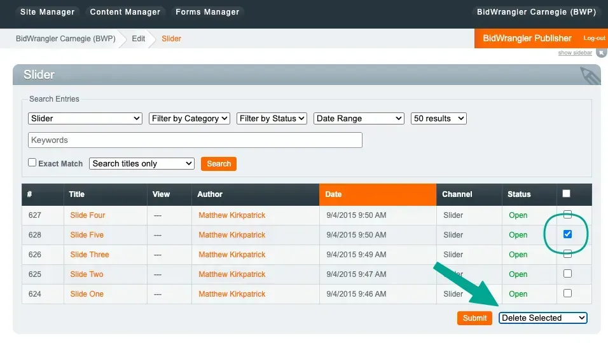Click the pencil icon in Slider header

[x=590, y=75]
